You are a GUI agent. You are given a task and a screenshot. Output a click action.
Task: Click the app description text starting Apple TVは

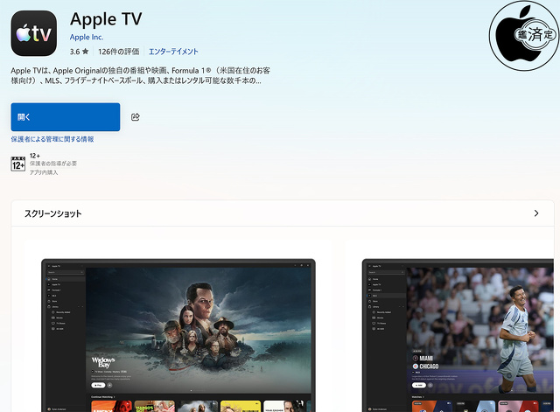coord(140,76)
